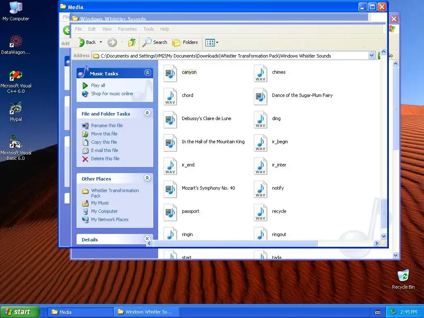This screenshot has width=424, height=318.
Task: Select the ir_begin WAV file icon
Action: tap(260, 143)
